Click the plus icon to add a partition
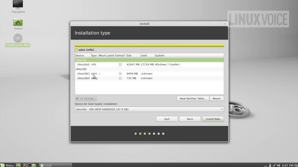Image resolution: width=298 pixels, height=167 pixels. [x=77, y=98]
